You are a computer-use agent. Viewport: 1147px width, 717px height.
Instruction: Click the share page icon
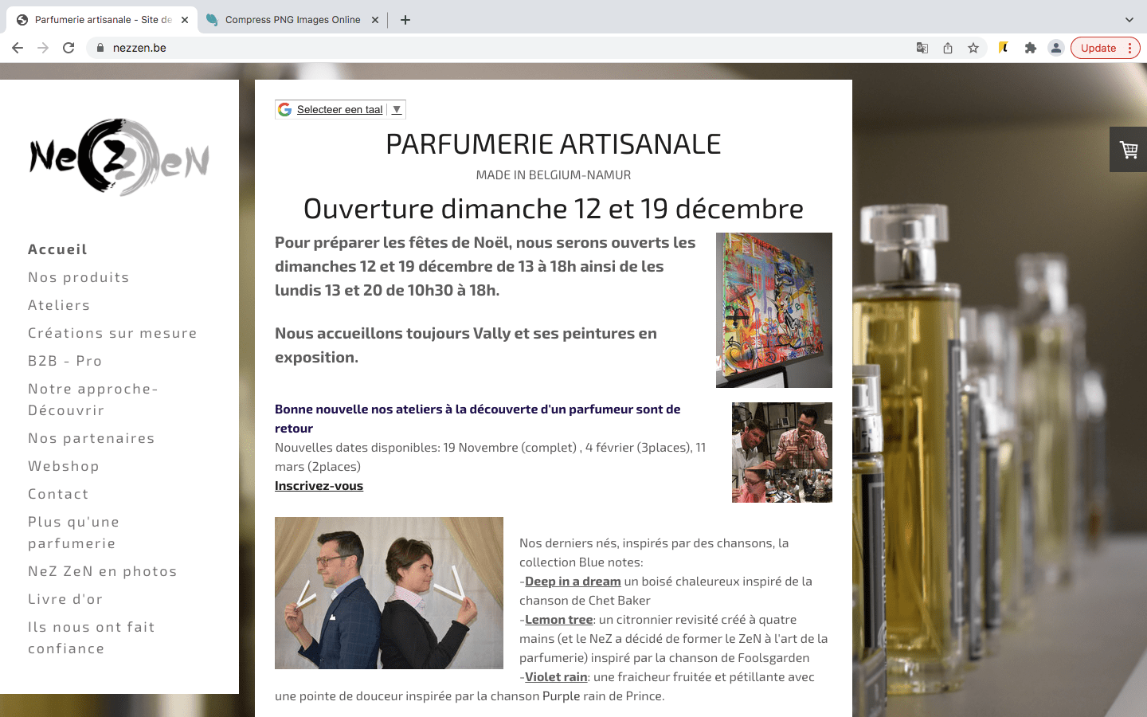[x=948, y=48]
